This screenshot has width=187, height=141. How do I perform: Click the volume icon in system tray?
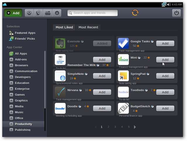(169, 4)
